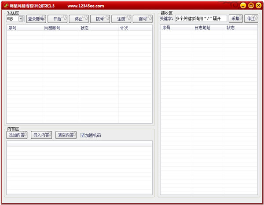This screenshot has height=205, width=264.
Task: Click the 清空内容 button
Action: pyautogui.click(x=66, y=135)
